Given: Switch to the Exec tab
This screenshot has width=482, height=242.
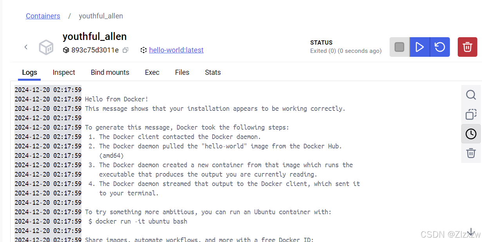Looking at the screenshot, I should click(152, 72).
